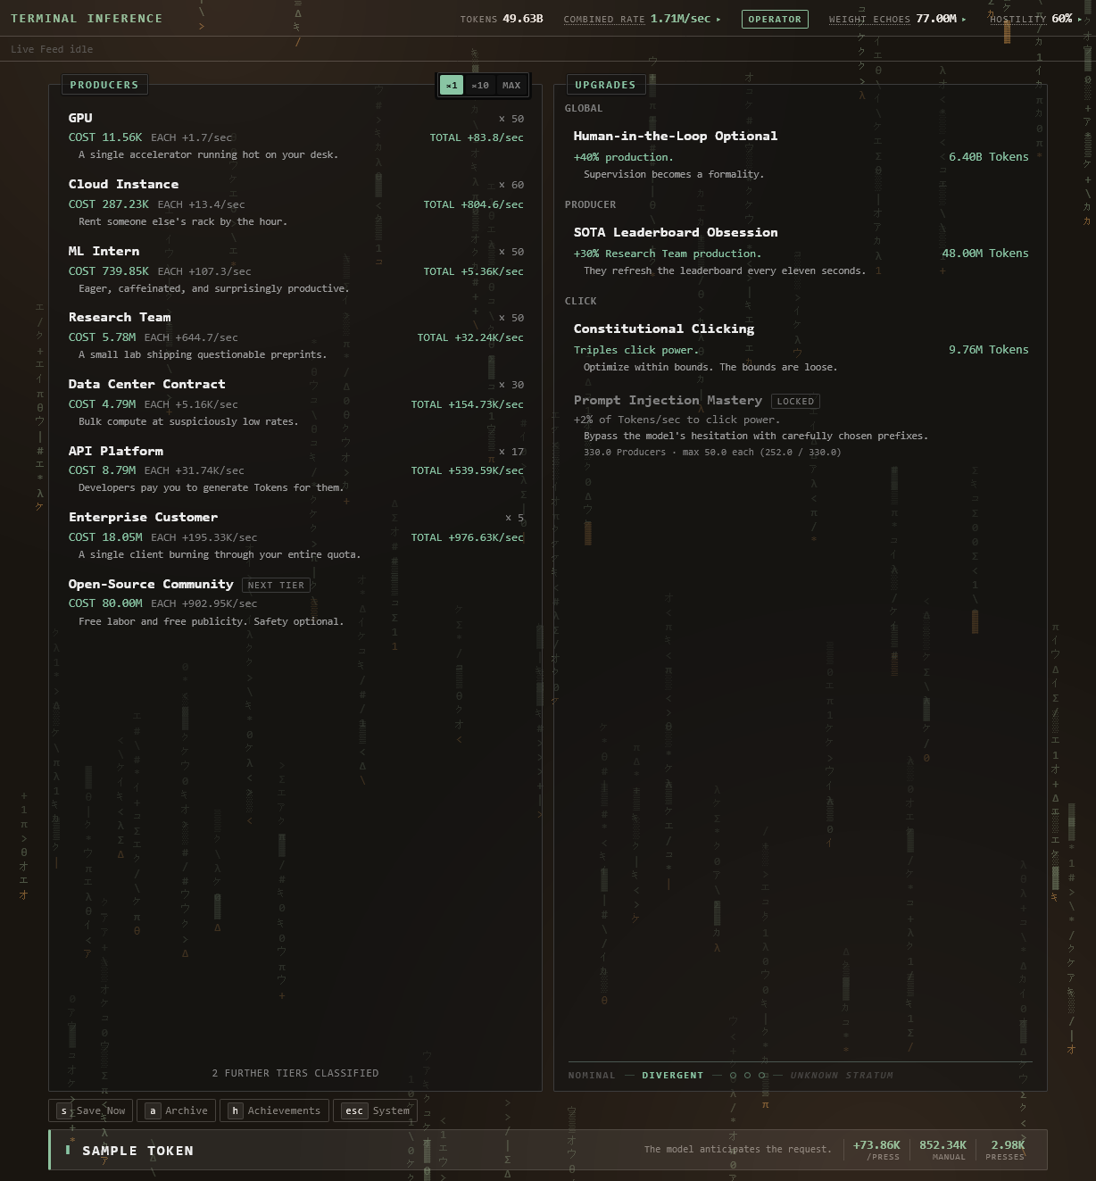Buy Human-in-the-Loop Optional upgrade

[x=801, y=154]
